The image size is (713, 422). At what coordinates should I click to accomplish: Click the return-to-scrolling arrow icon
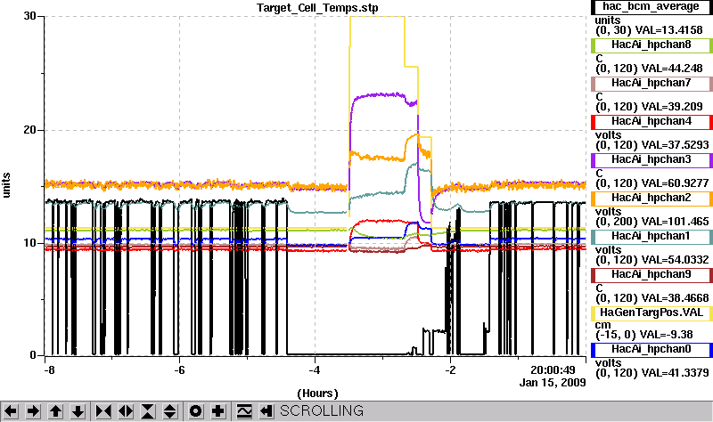click(266, 411)
